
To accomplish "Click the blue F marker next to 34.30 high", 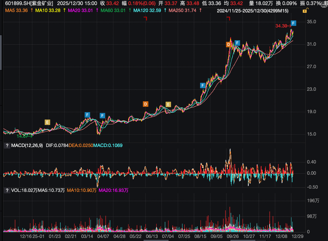I will (293, 23).
